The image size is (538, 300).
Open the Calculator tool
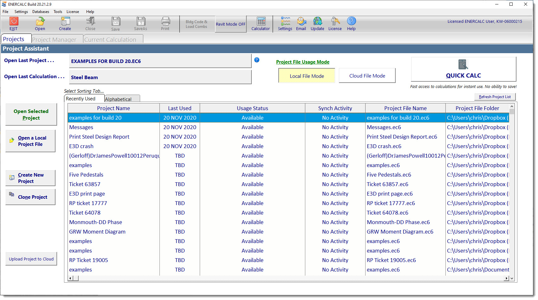pyautogui.click(x=261, y=22)
